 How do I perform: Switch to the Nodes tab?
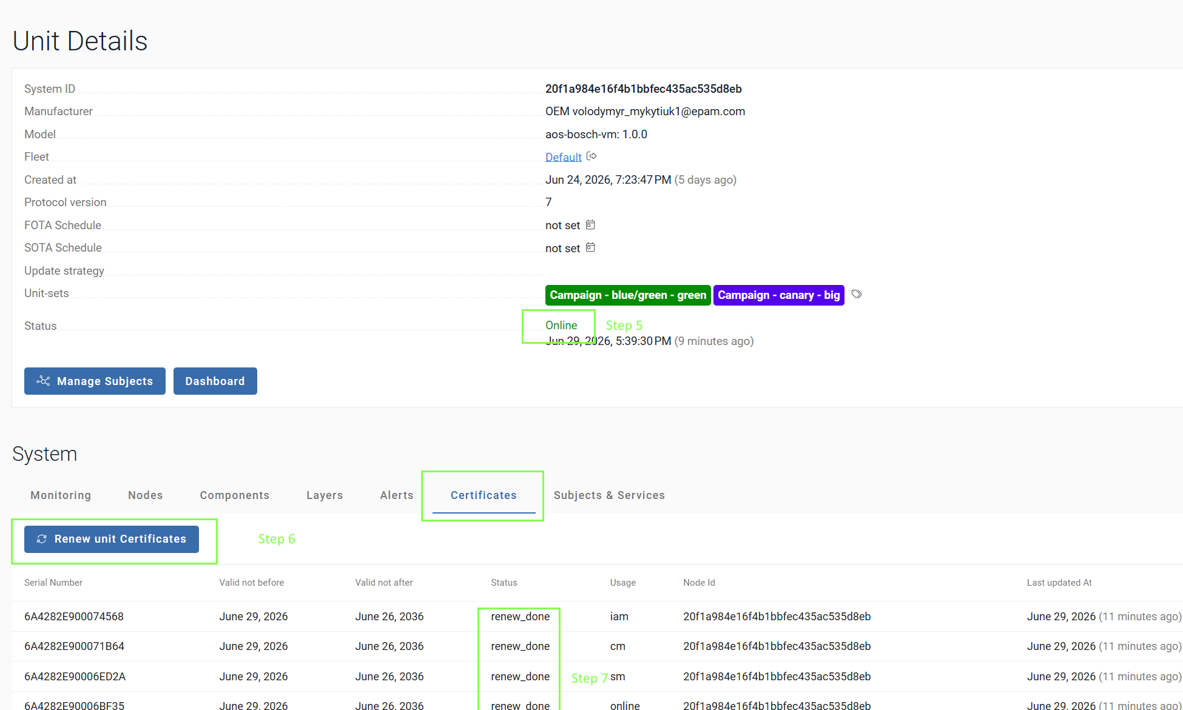pyautogui.click(x=146, y=495)
